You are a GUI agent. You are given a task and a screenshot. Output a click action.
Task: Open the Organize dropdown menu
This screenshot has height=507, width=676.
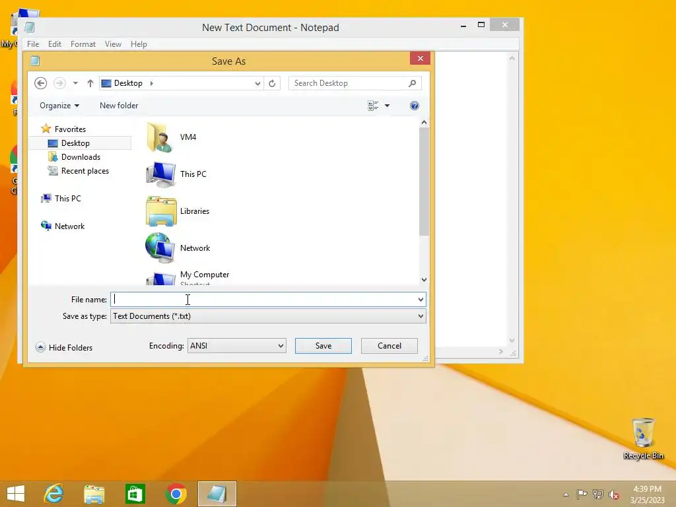coord(59,106)
